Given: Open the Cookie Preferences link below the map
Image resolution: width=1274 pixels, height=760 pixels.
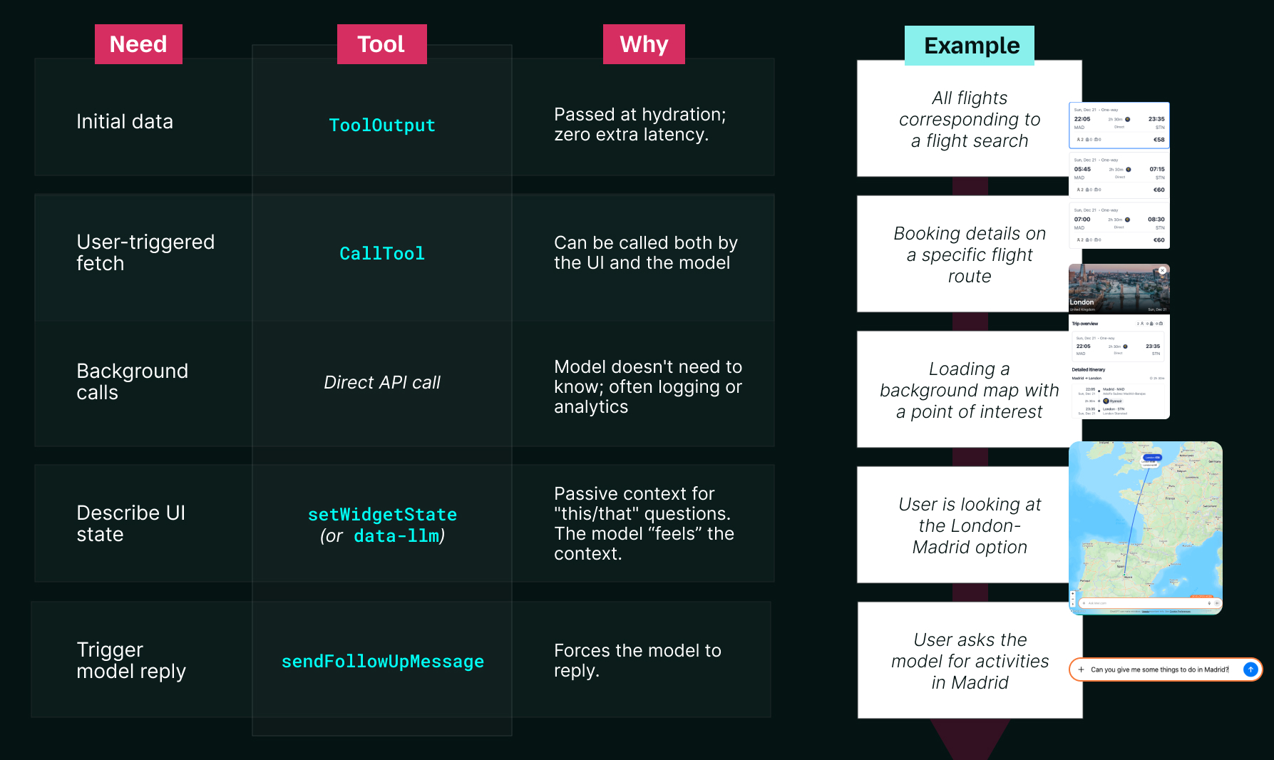Looking at the screenshot, I should click(x=1180, y=612).
